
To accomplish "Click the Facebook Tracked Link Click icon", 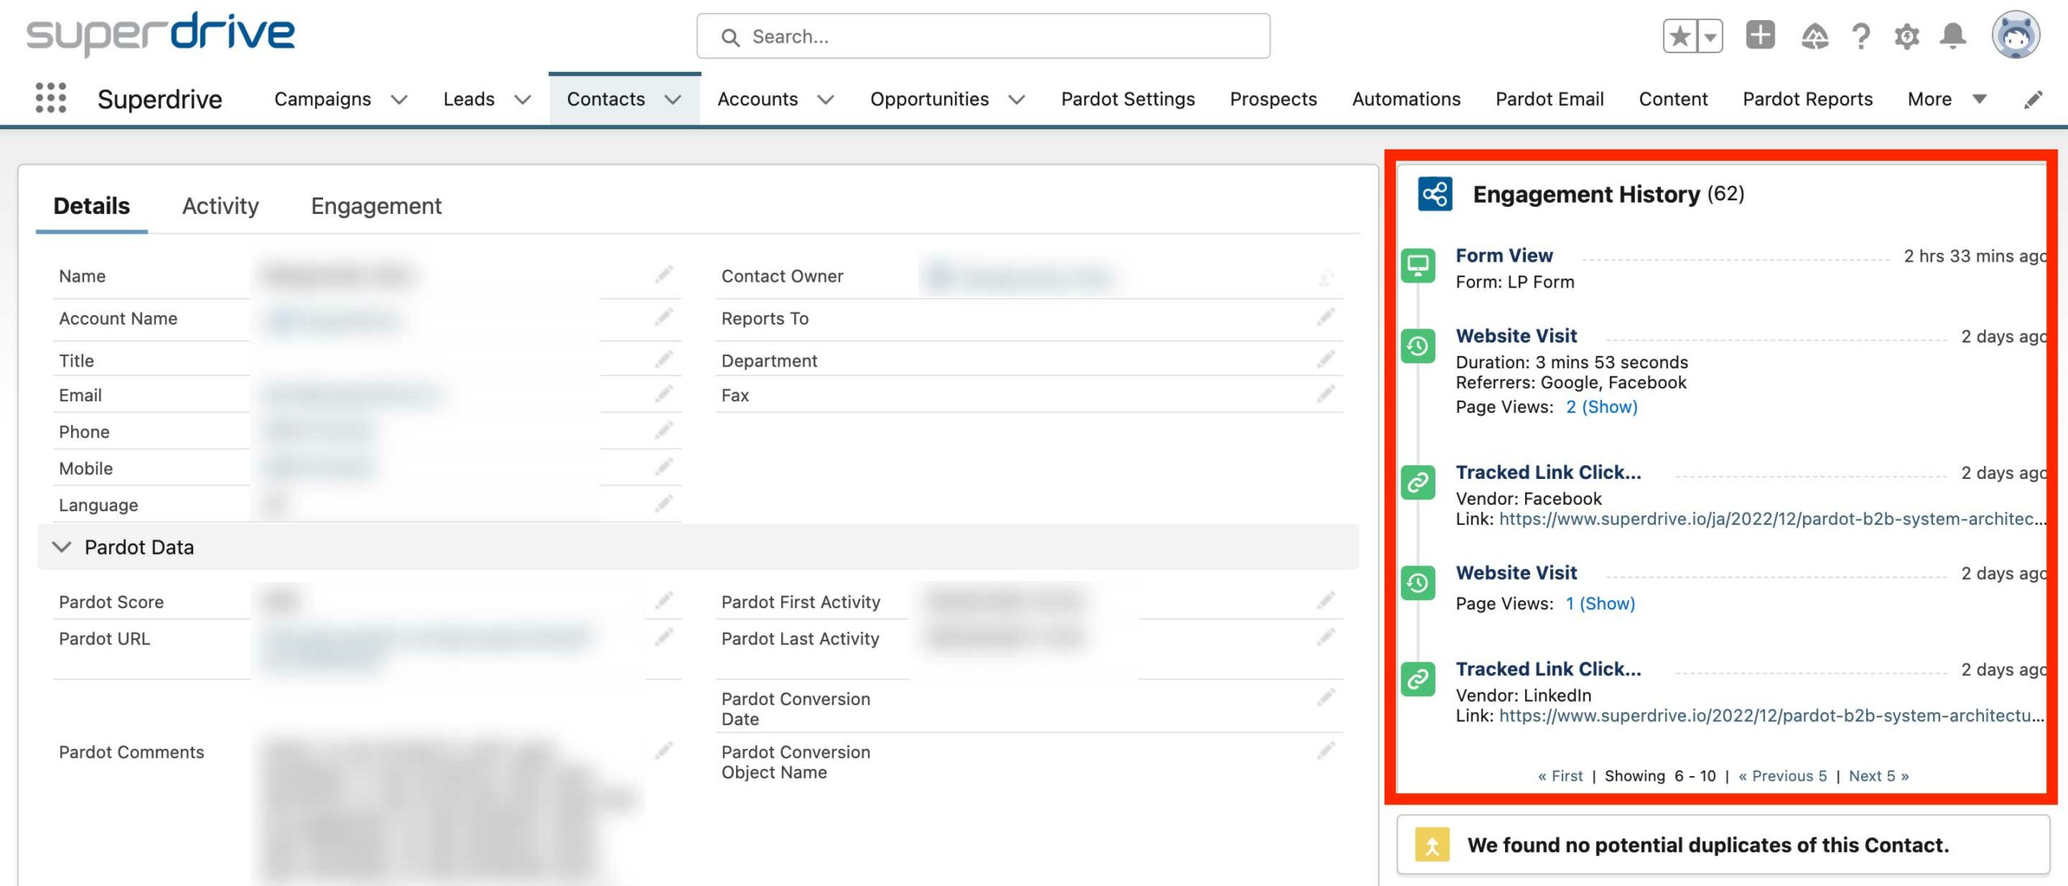I will [1418, 482].
